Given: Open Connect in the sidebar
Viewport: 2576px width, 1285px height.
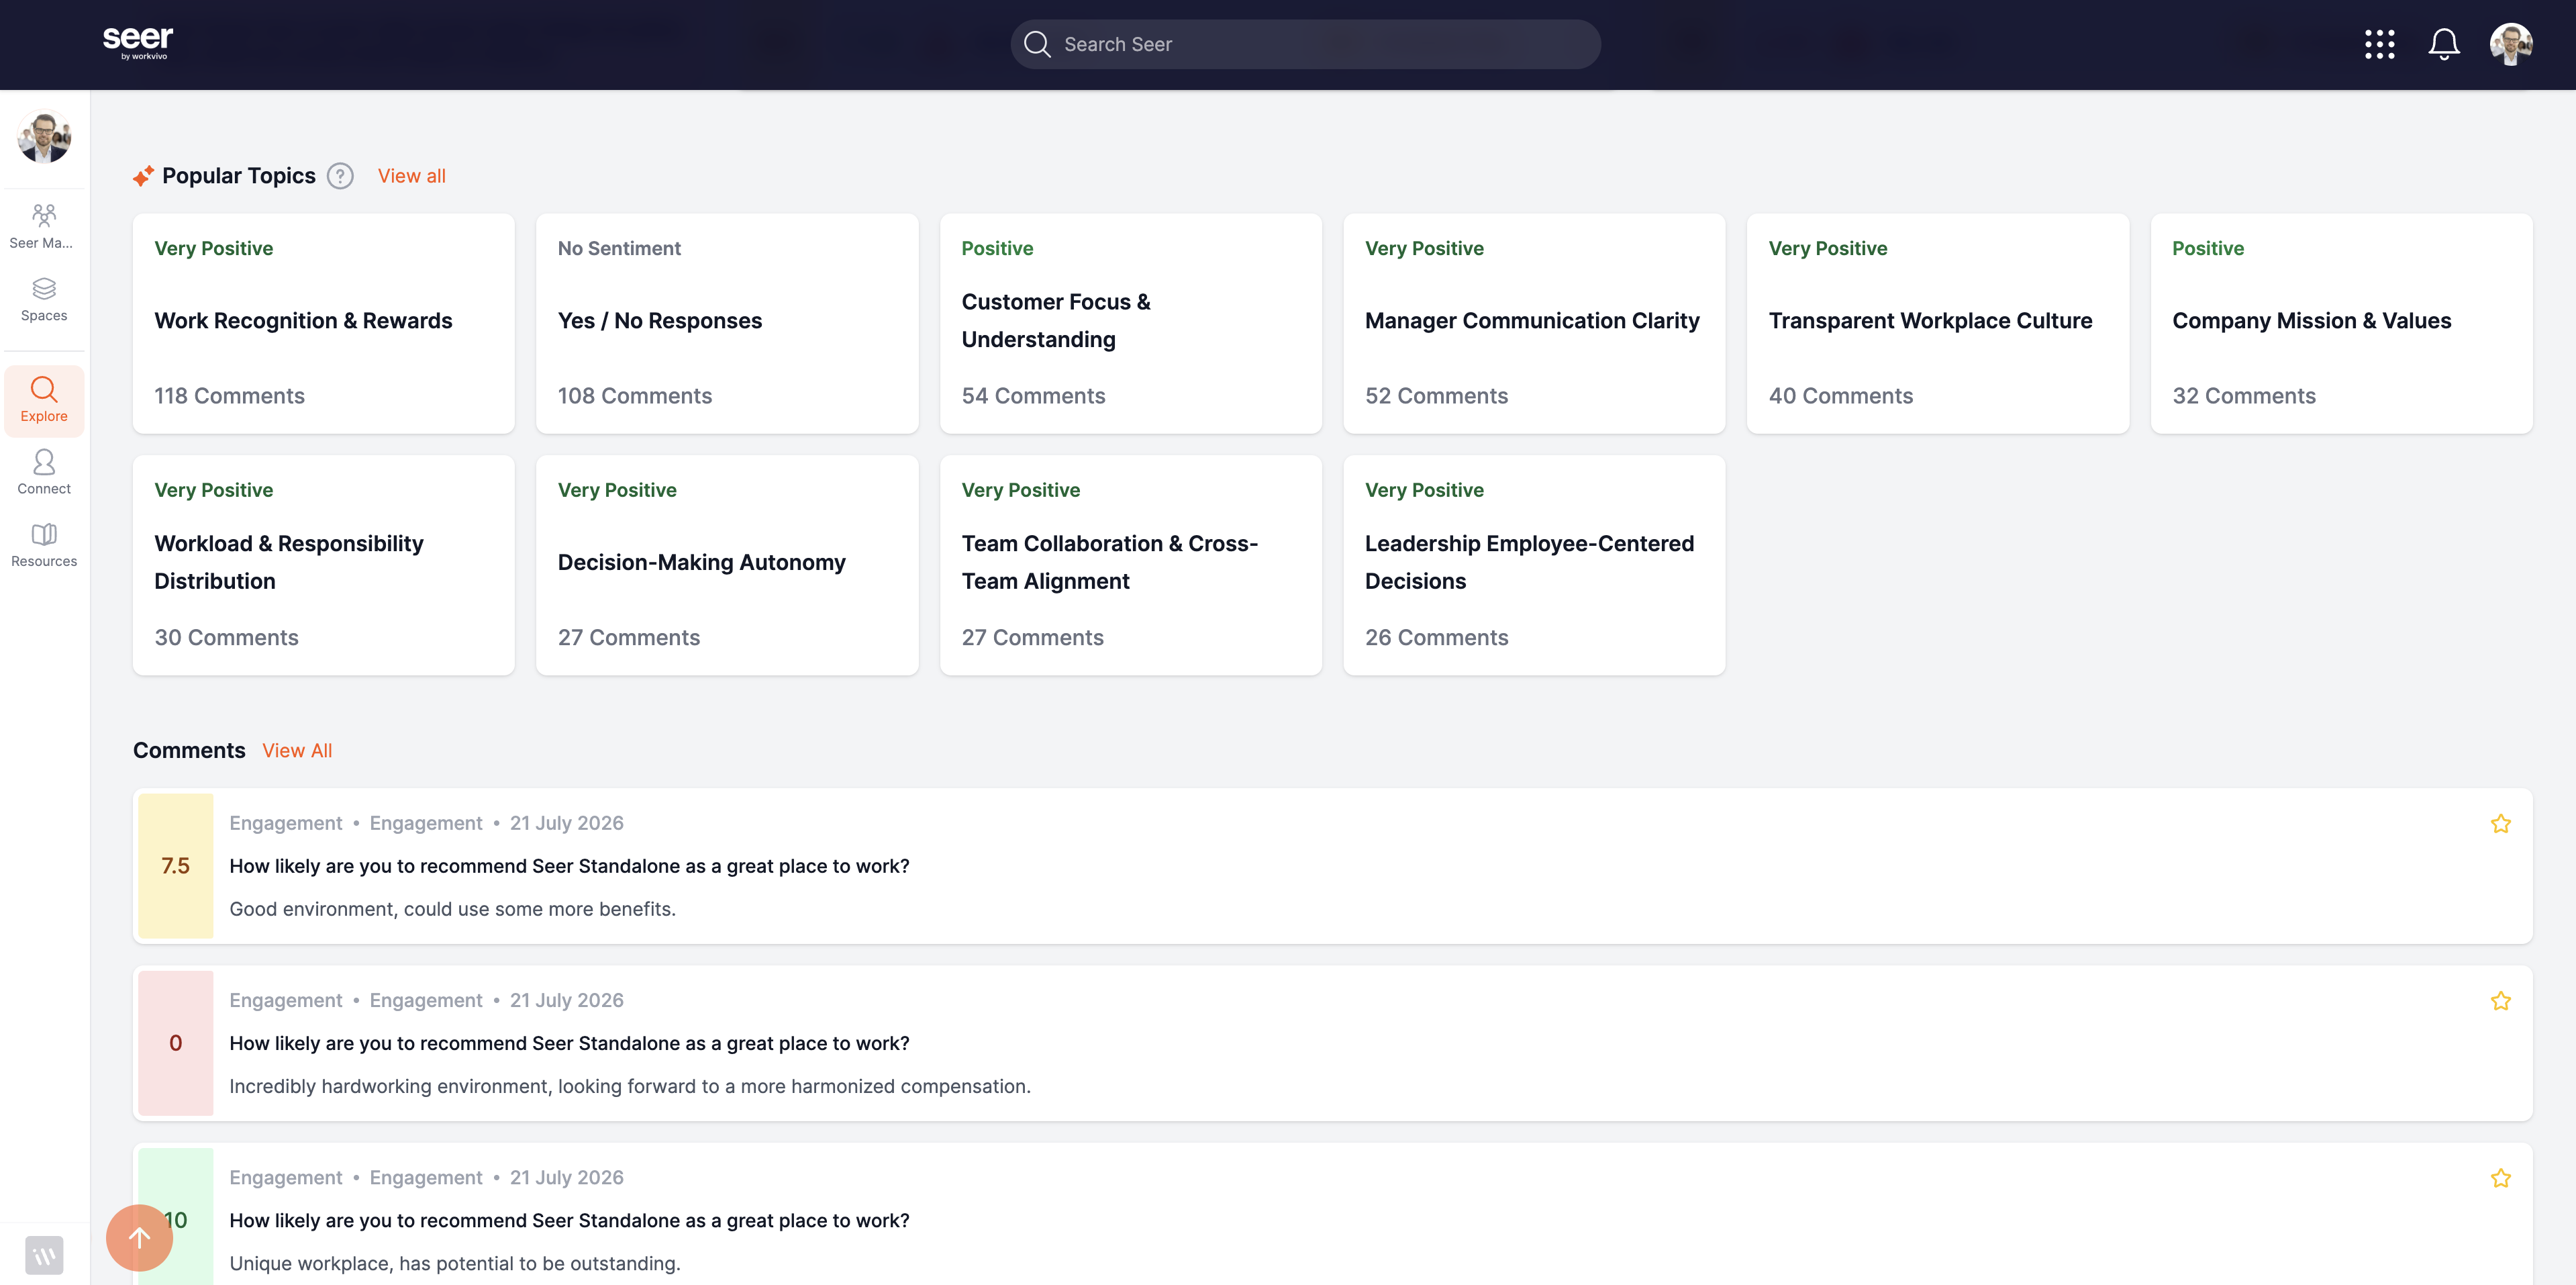Looking at the screenshot, I should tap(44, 472).
